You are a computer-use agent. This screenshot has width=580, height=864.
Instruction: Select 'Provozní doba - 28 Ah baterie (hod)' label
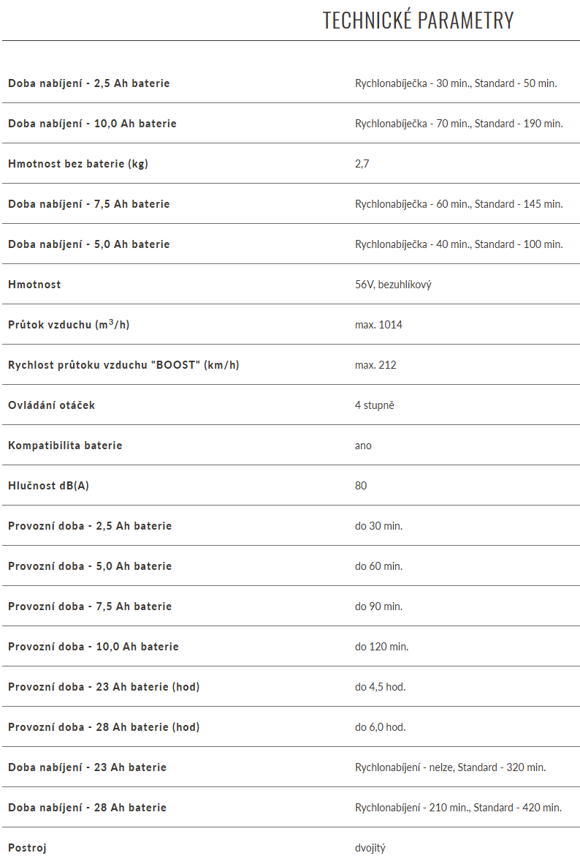pyautogui.click(x=104, y=727)
